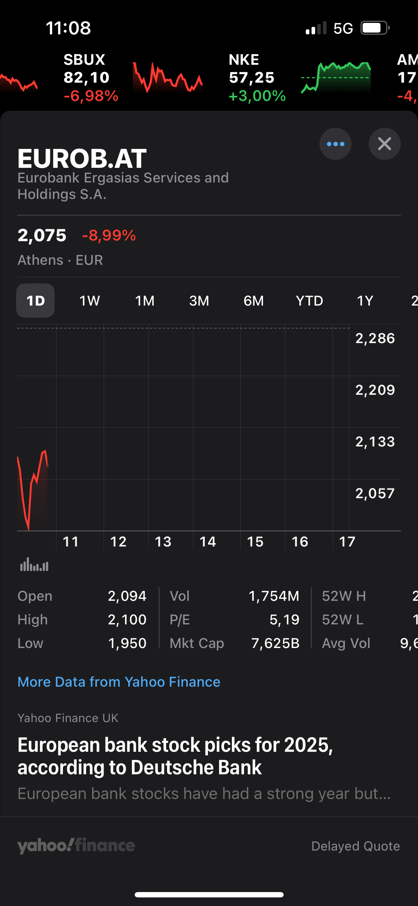Open the NKE green sparkline chart
The width and height of the screenshot is (418, 906).
(x=335, y=77)
